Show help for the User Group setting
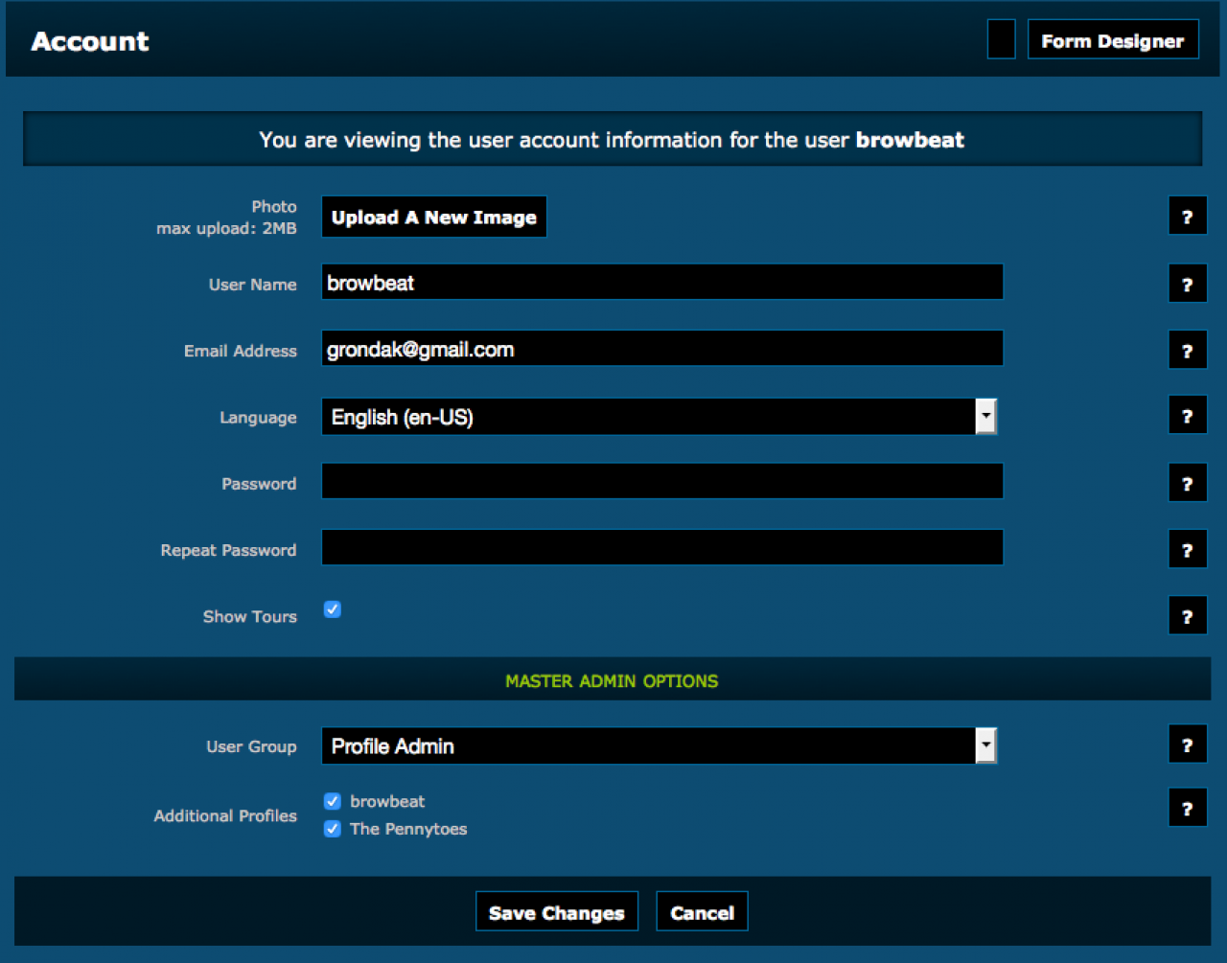Image resolution: width=1227 pixels, height=963 pixels. (x=1187, y=745)
